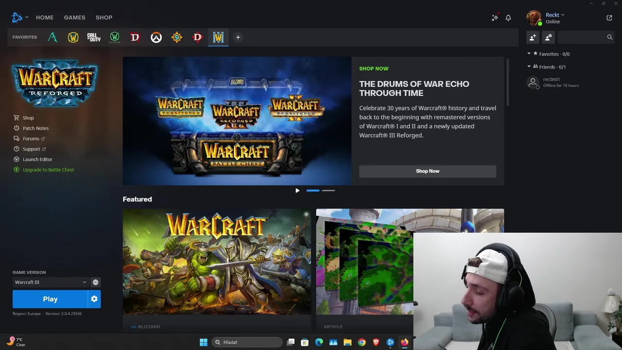The width and height of the screenshot is (622, 350).
Task: Open Brave browser from taskbar
Action: point(376,342)
